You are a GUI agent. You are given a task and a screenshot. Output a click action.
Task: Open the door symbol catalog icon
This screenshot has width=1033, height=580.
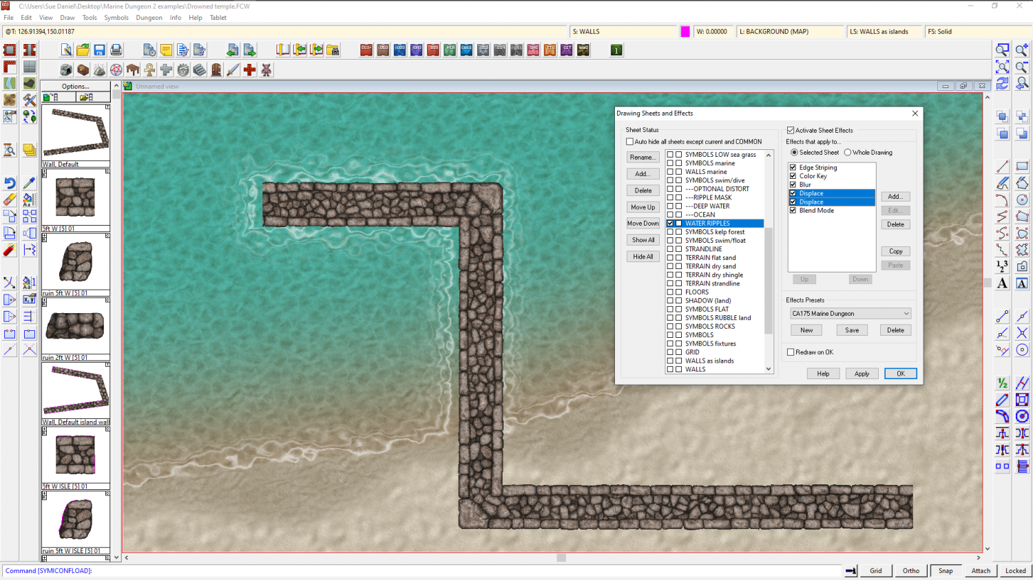pos(216,69)
